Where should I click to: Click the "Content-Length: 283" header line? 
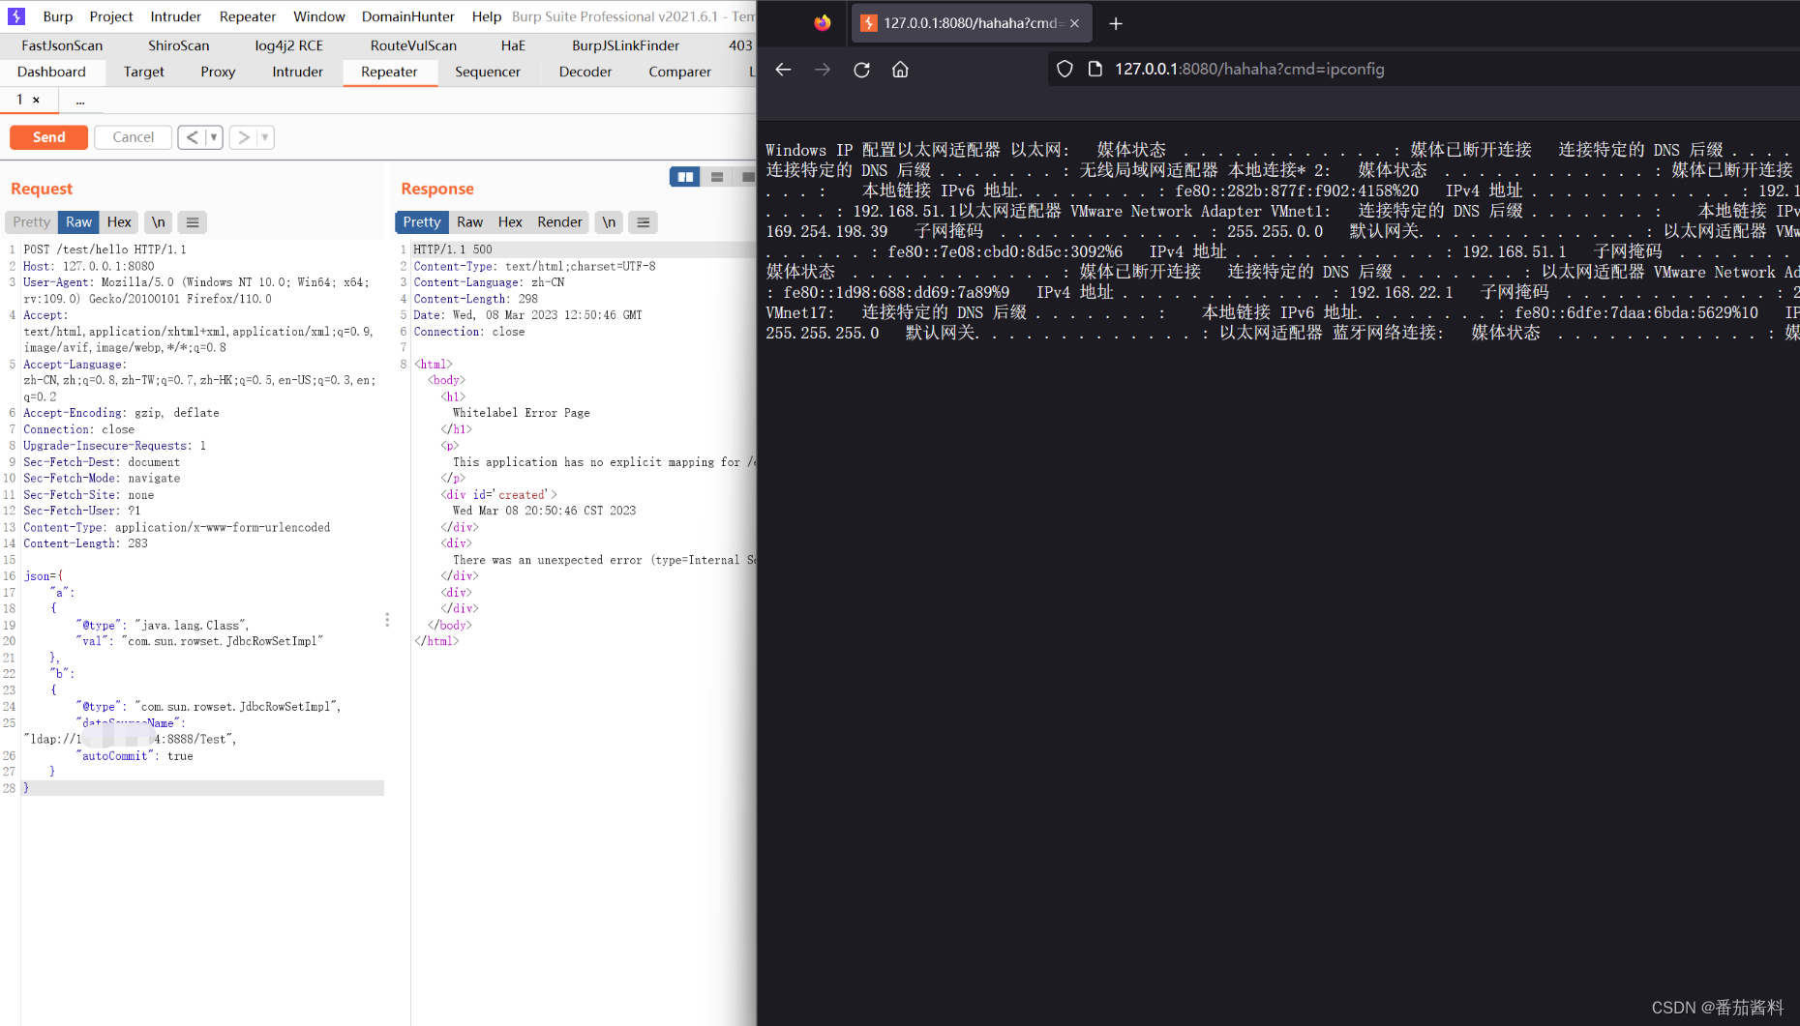[x=86, y=543]
